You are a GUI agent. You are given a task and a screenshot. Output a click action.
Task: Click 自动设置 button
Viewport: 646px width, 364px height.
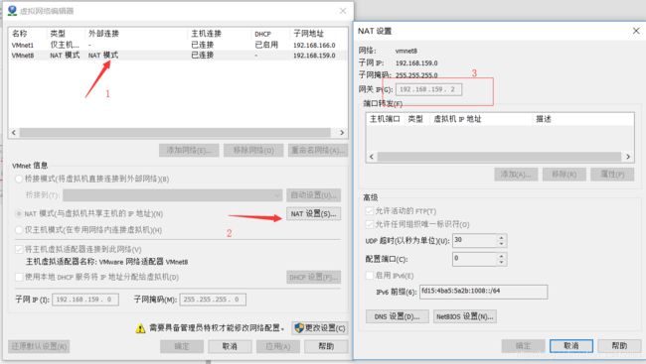pos(313,195)
